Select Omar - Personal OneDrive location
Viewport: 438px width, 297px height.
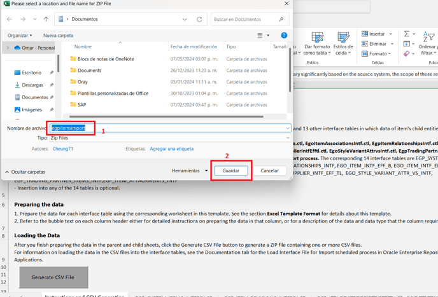[x=34, y=48]
